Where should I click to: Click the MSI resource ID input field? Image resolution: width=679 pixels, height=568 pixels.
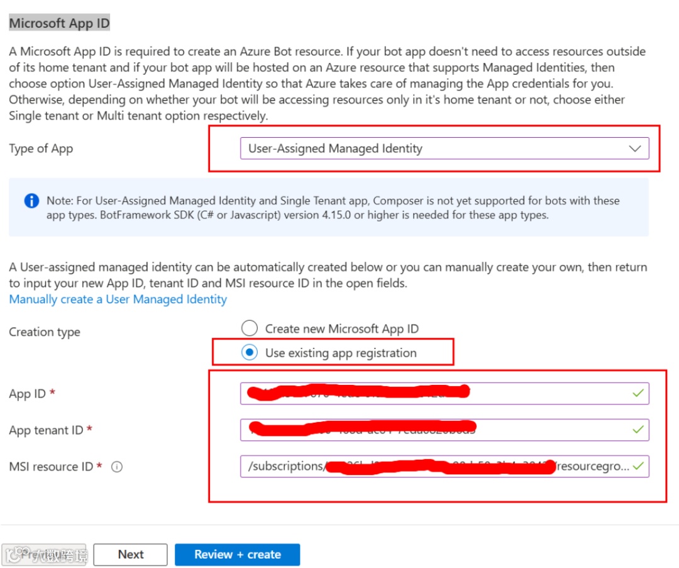tap(444, 465)
